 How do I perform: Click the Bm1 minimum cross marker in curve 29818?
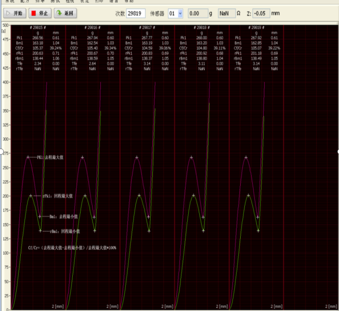pyautogui.click(x=203, y=217)
